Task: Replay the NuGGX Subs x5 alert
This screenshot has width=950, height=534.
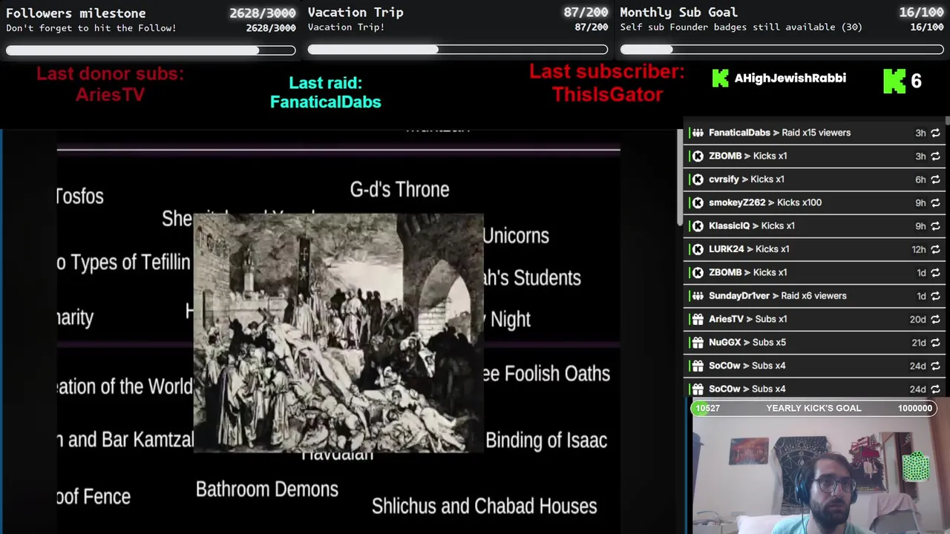Action: pyautogui.click(x=935, y=343)
